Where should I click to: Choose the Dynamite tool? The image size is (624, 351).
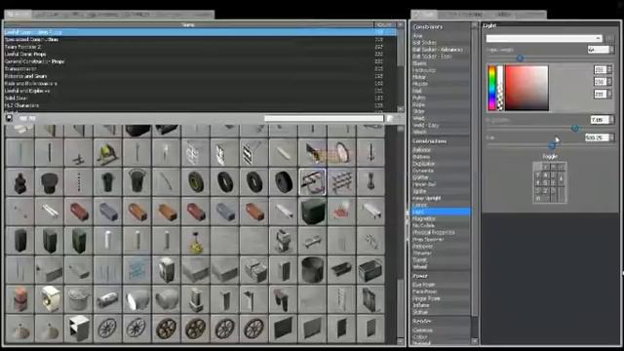point(440,171)
